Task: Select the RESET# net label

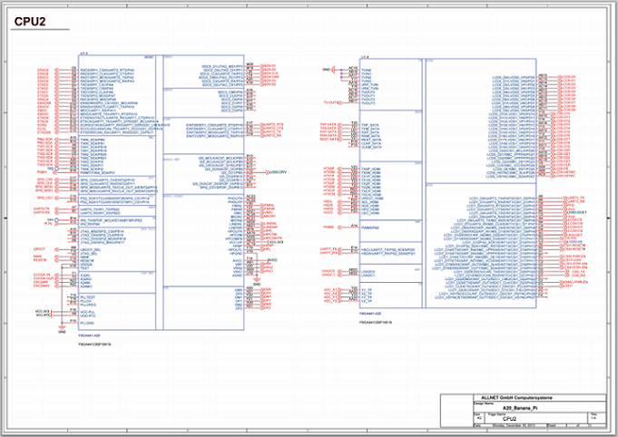Action: tap(40, 260)
